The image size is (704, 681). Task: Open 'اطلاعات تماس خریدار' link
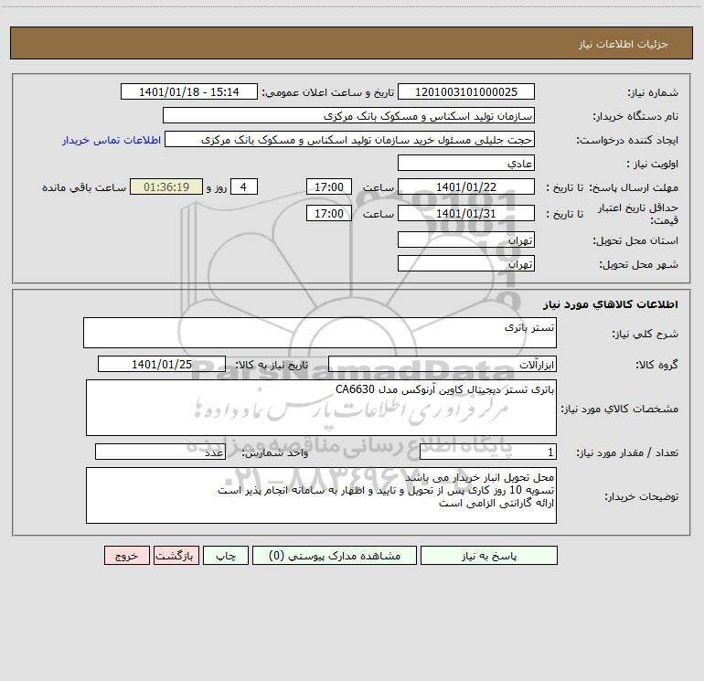[112, 140]
